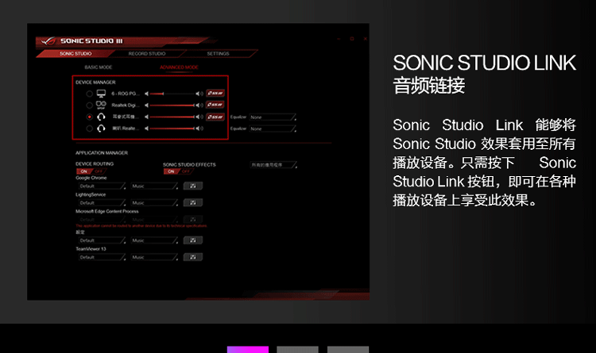Toggle the Sonic Studio Effects ON/OFF switch
This screenshot has height=353, width=596.
point(178,171)
